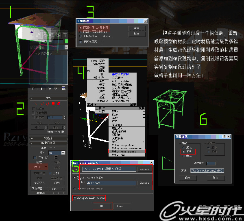Image resolution: width=244 pixels, height=221 pixels.
Task: Open settings box beside 网格平滑 button
Action: [46, 189]
